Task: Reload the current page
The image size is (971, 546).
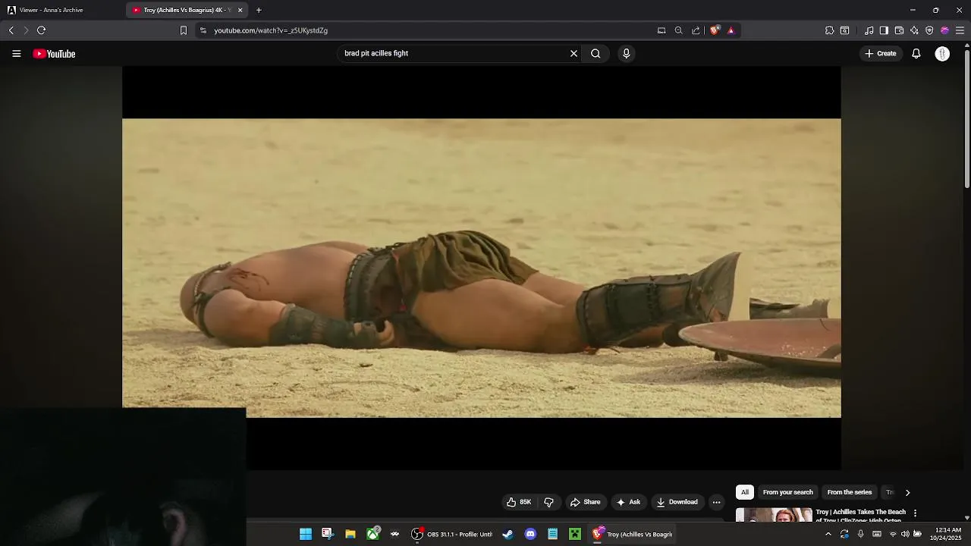Action: pos(41,30)
